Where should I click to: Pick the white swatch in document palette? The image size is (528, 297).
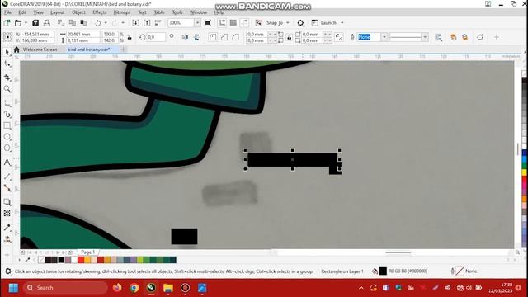74,260
